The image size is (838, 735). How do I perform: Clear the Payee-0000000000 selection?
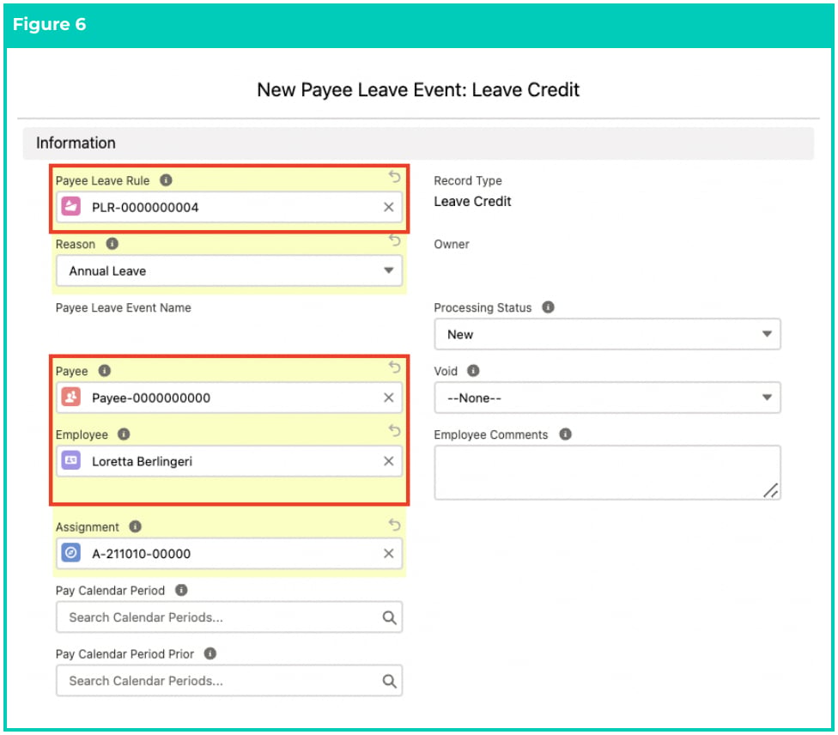click(389, 398)
